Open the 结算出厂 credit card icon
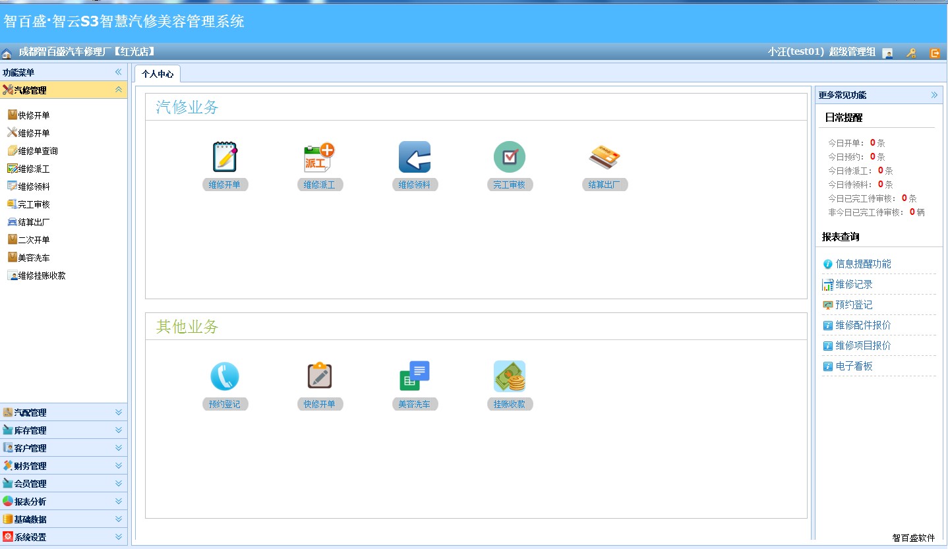This screenshot has width=948, height=549. [x=604, y=157]
